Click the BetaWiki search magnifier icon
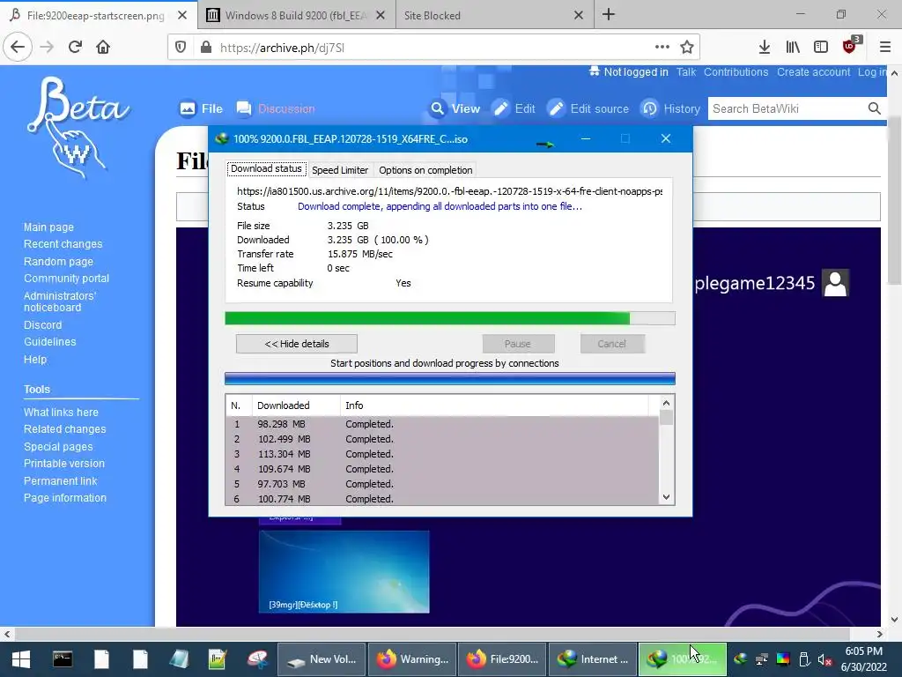 point(875,108)
